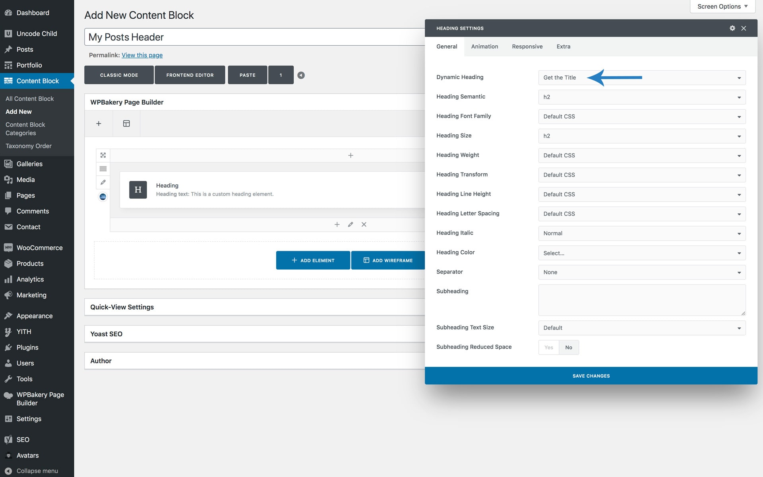Viewport: 763px width, 477px height.
Task: Open the View this page permalink
Action: coord(142,55)
